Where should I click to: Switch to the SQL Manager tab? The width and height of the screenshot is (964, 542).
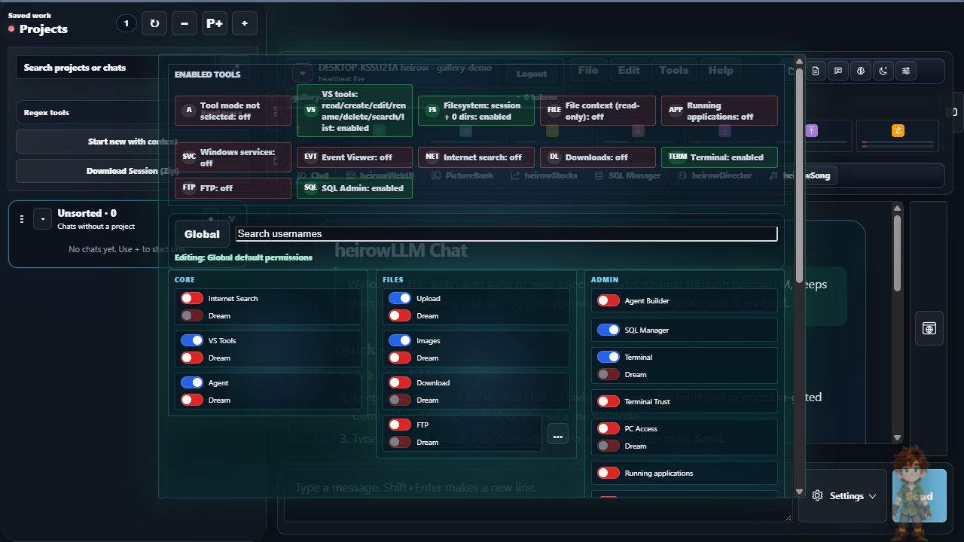click(627, 175)
